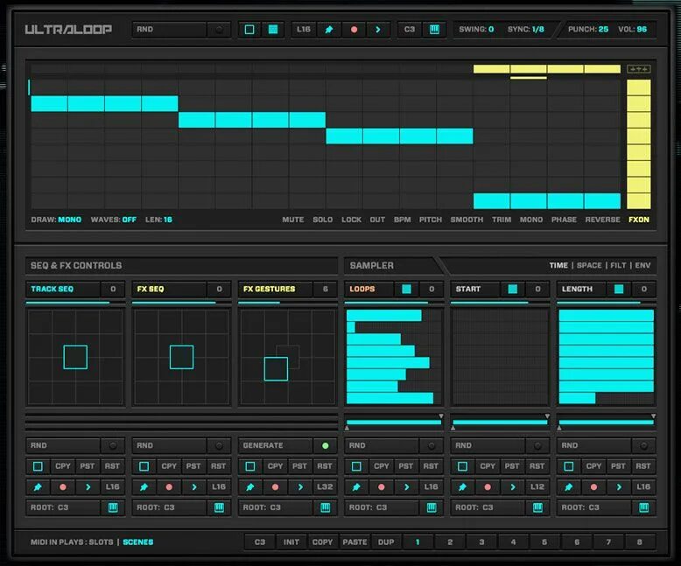Toggle the START enable square

[x=512, y=289]
